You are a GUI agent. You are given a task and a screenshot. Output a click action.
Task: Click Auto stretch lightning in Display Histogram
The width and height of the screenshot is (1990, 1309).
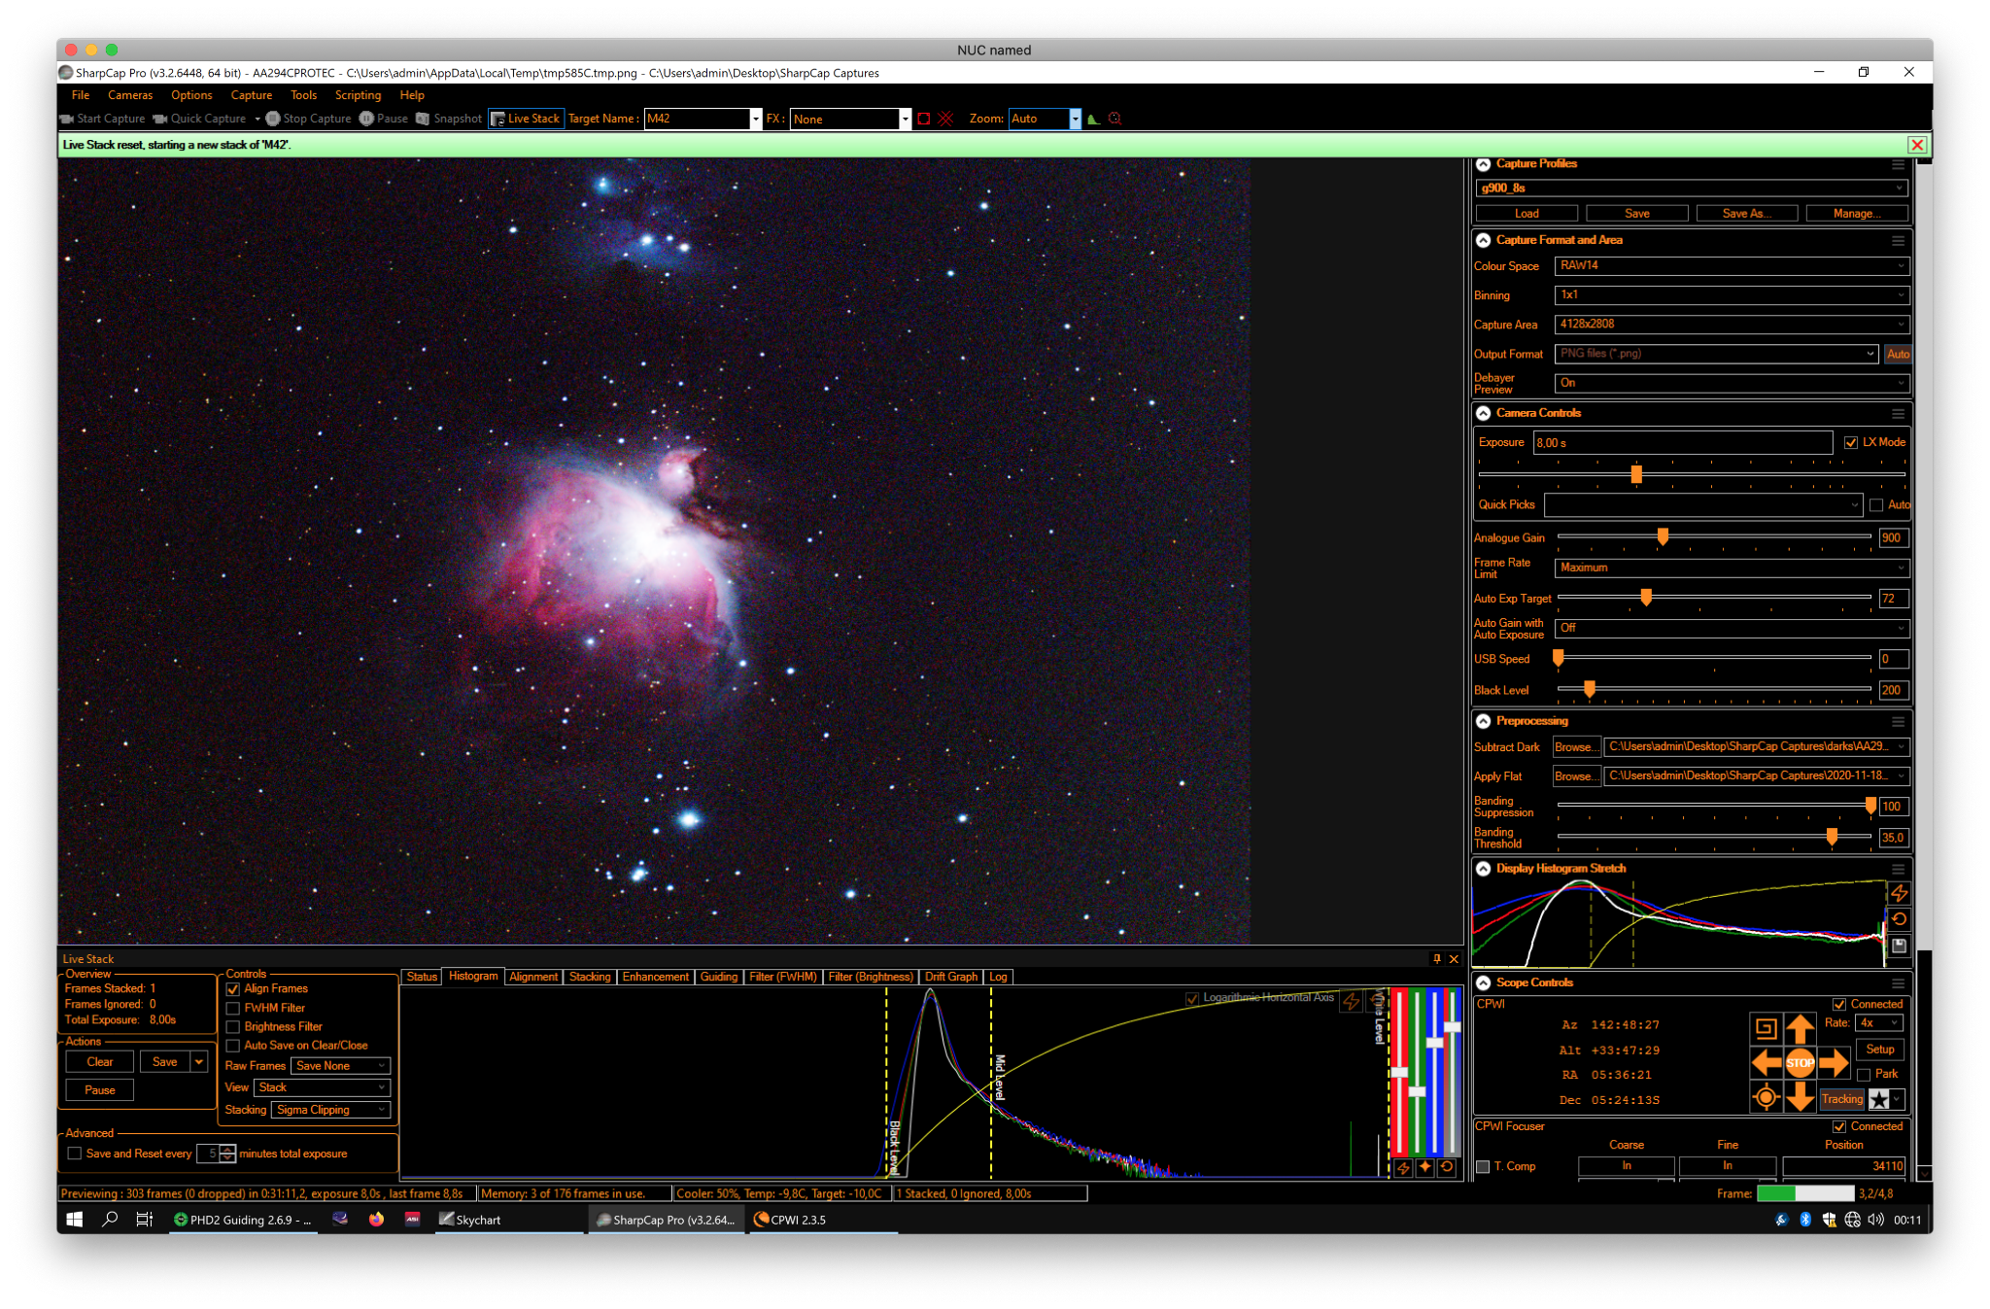pyautogui.click(x=1900, y=893)
